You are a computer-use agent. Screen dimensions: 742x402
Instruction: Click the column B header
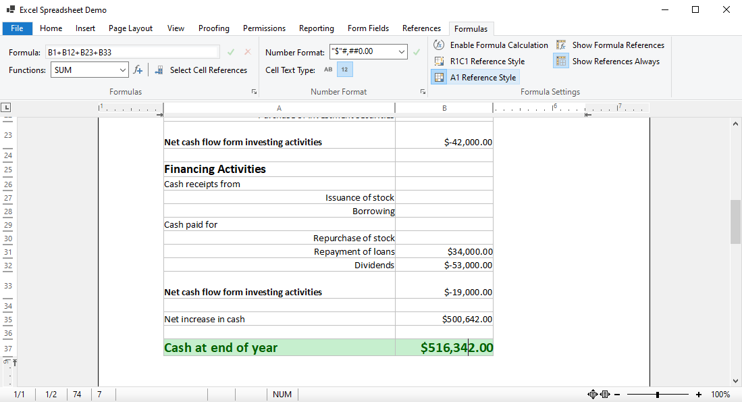click(444, 108)
